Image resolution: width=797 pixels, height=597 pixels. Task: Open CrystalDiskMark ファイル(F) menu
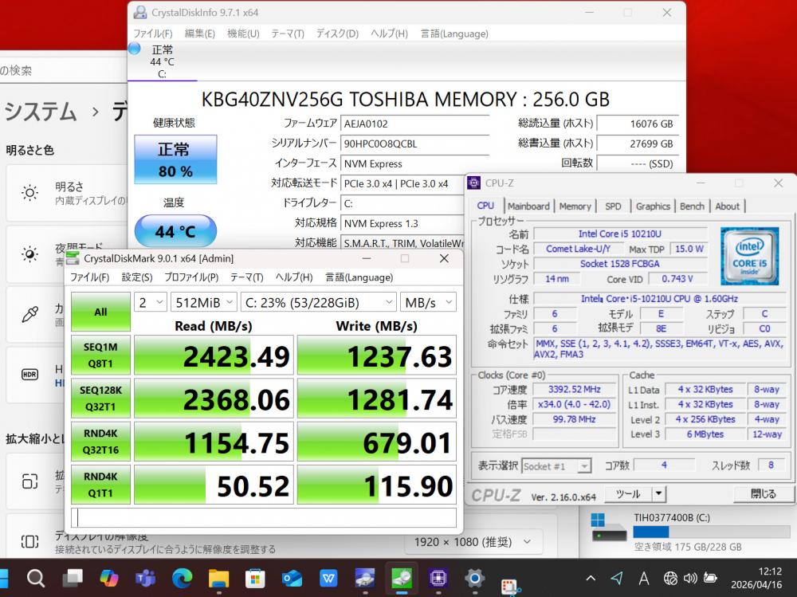(x=89, y=277)
